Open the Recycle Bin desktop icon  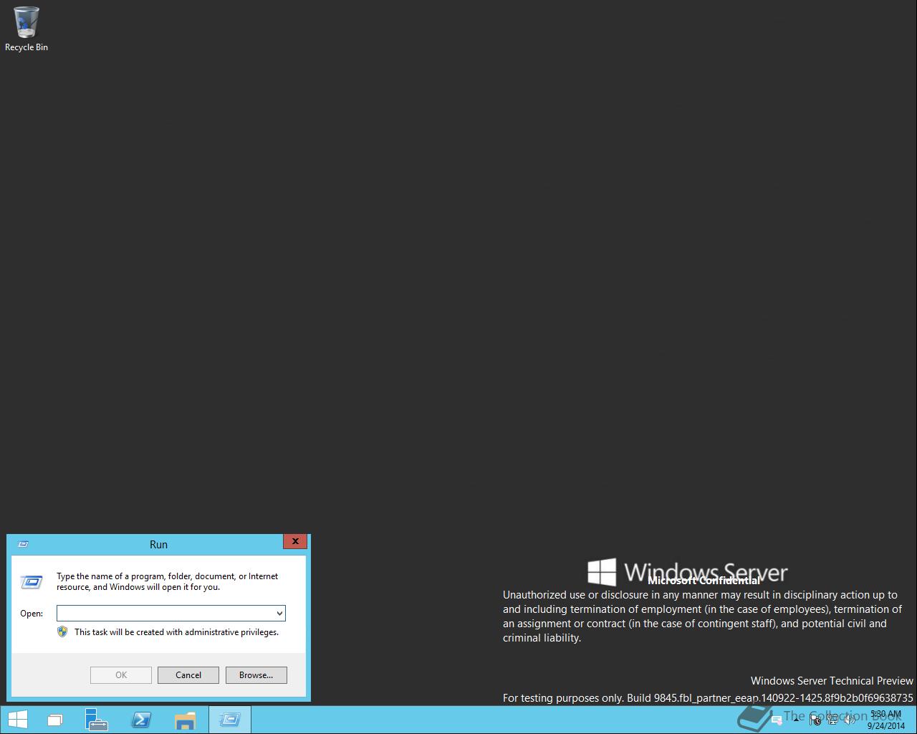pos(27,29)
